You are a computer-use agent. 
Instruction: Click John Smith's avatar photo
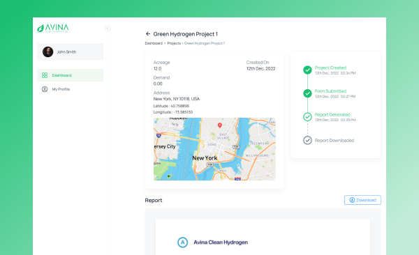(x=47, y=52)
